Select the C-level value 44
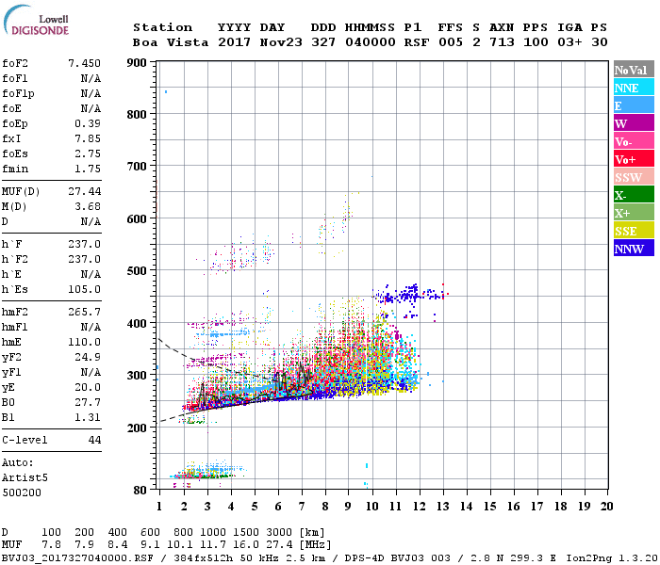Screen dimensions: 660x565 click(94, 440)
